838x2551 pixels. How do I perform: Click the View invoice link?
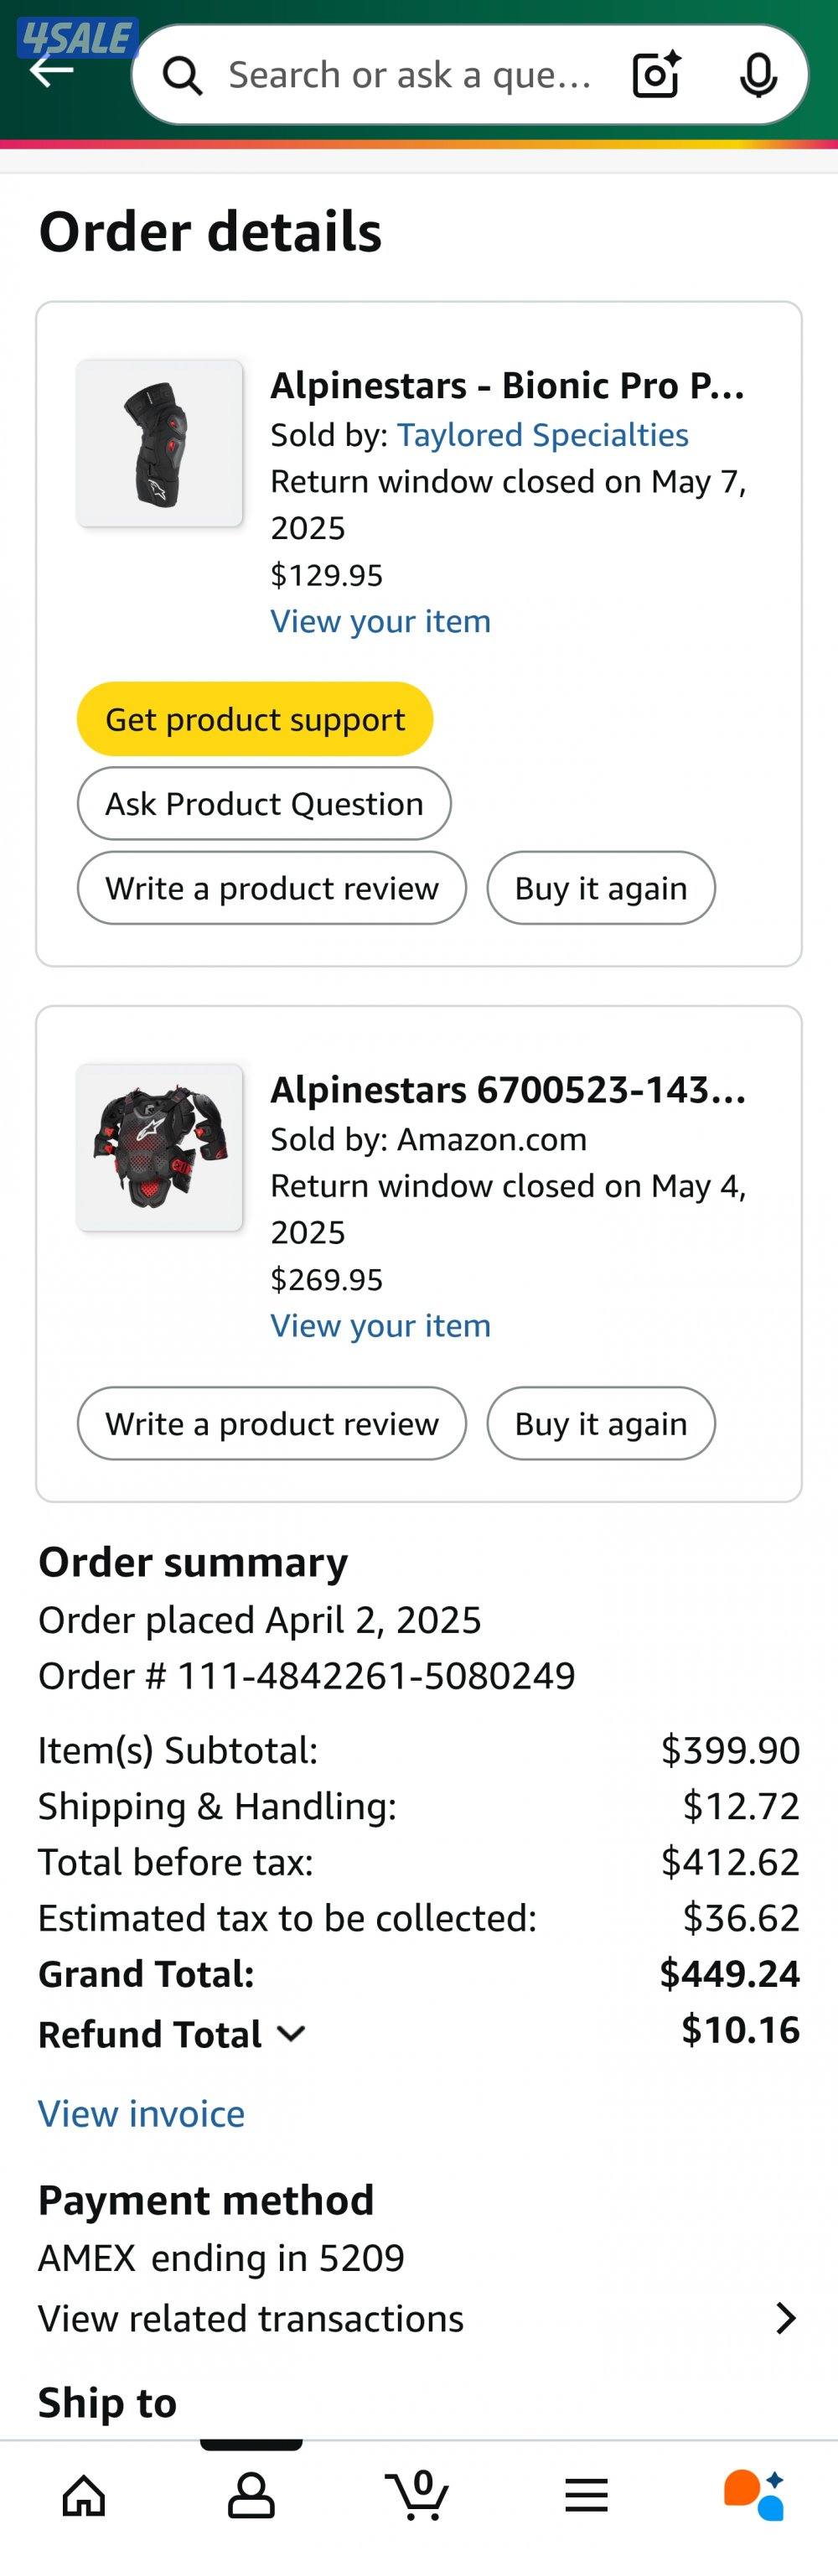(142, 2113)
